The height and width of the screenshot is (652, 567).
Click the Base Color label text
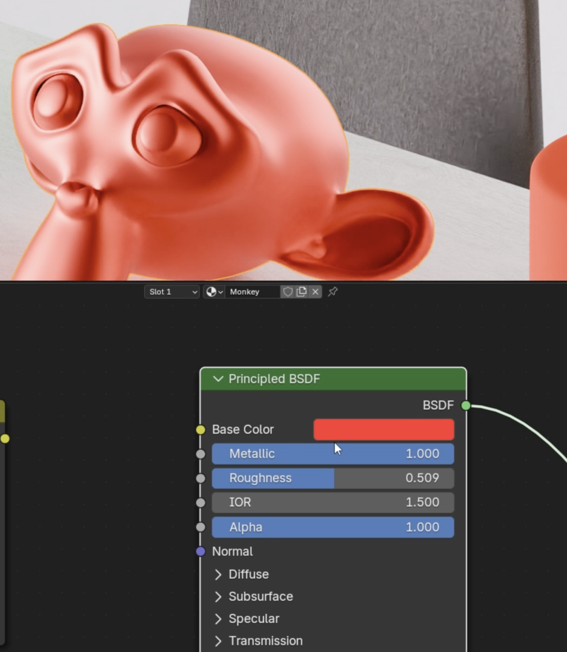[x=243, y=430]
